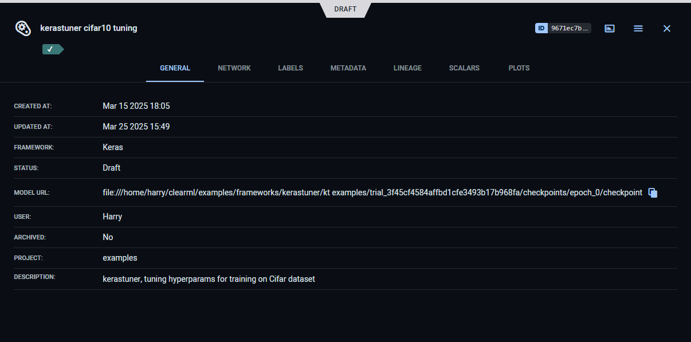Select the GENERAL tab
The width and height of the screenshot is (691, 342).
(175, 68)
